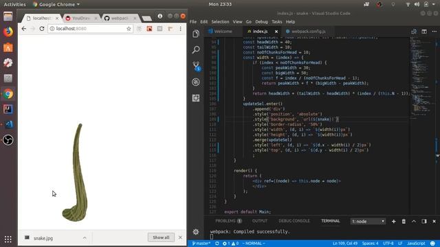Open the Debug view in activity bar

tap(196, 82)
